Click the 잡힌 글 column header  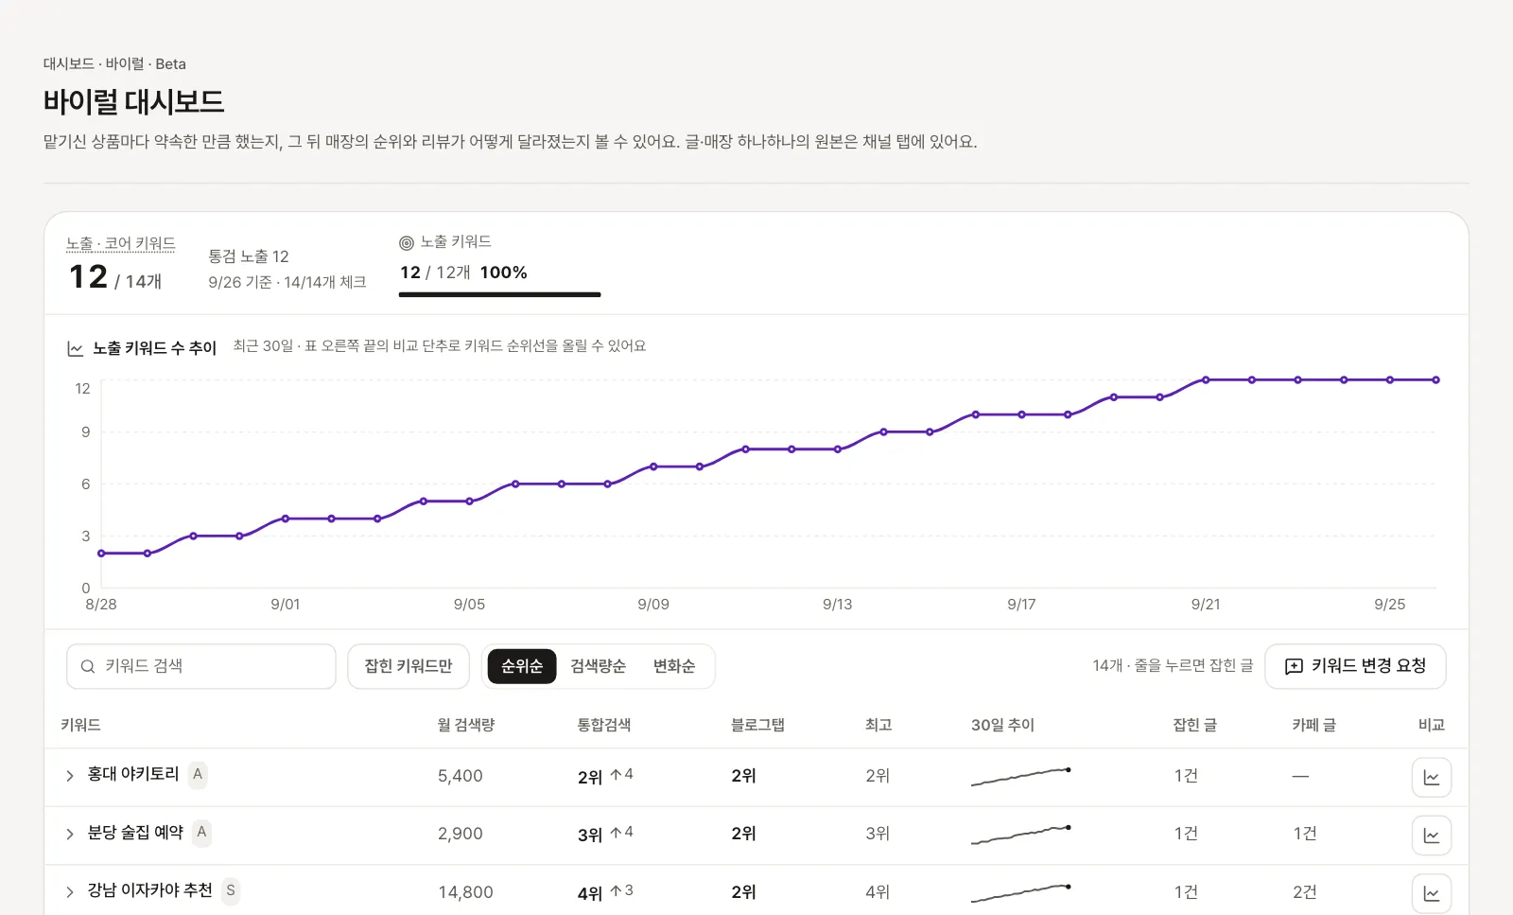coord(1195,725)
